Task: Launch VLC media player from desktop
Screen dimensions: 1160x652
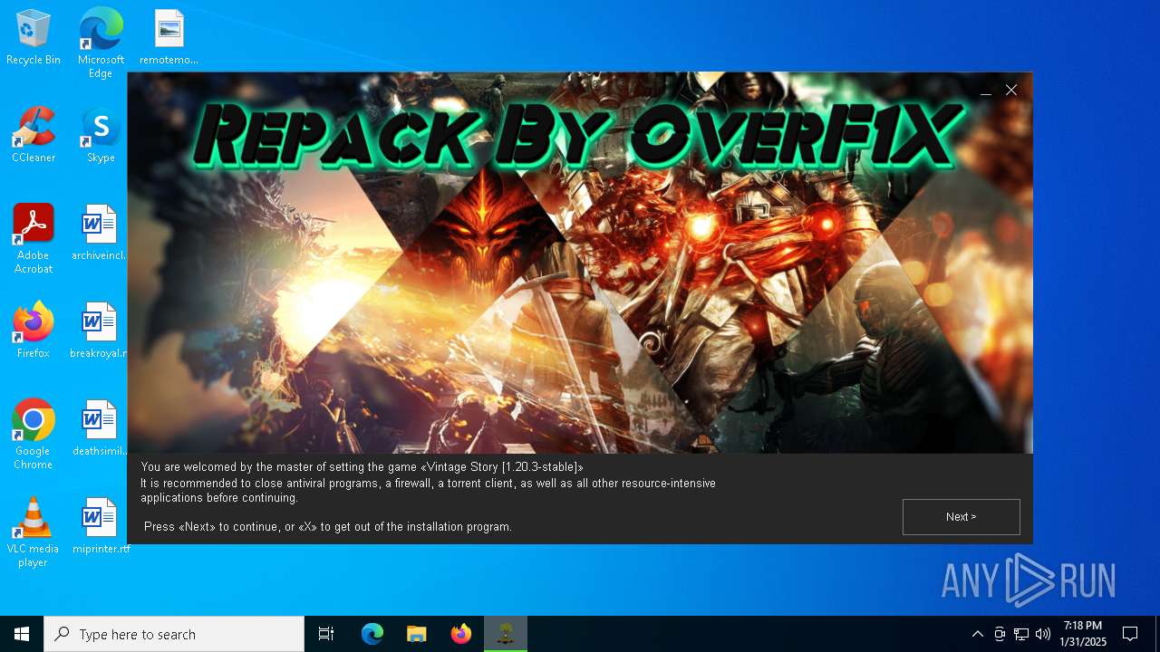Action: (34, 532)
